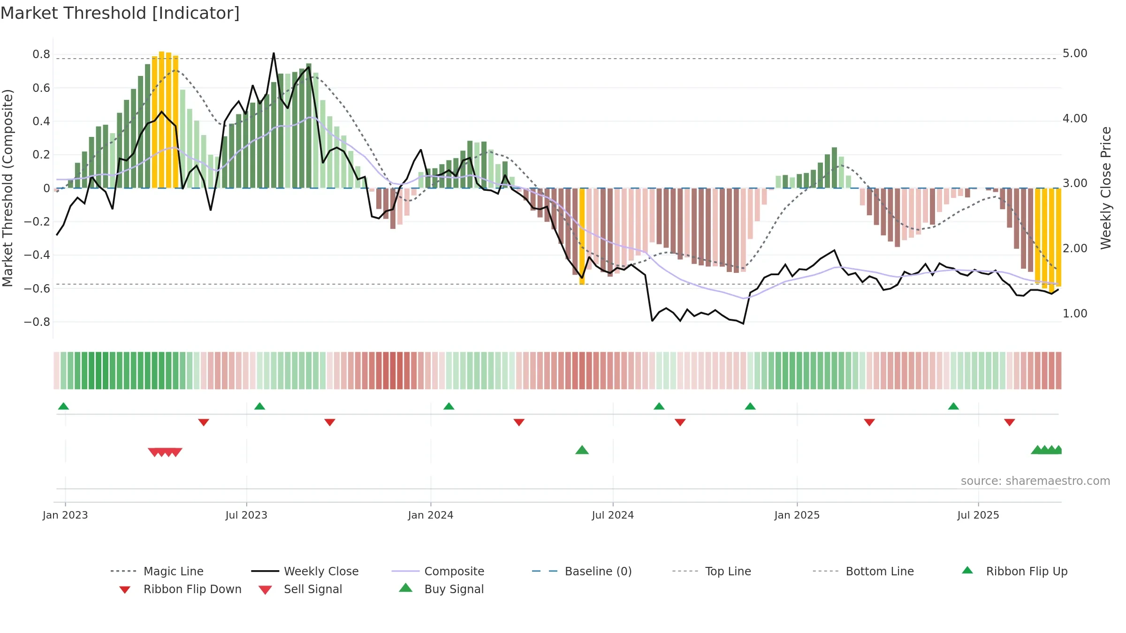Toggle the Ribbon Flip Up legend entry
Viewport: 1126px width, 633px height.
pos(1014,571)
